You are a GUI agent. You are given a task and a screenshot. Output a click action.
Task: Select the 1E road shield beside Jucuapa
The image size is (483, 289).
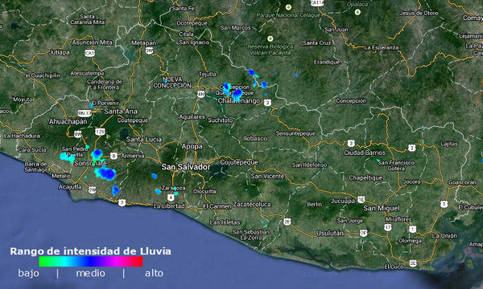point(361,200)
